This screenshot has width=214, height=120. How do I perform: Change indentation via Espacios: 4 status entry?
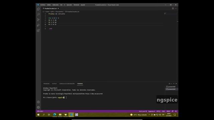point(151,111)
